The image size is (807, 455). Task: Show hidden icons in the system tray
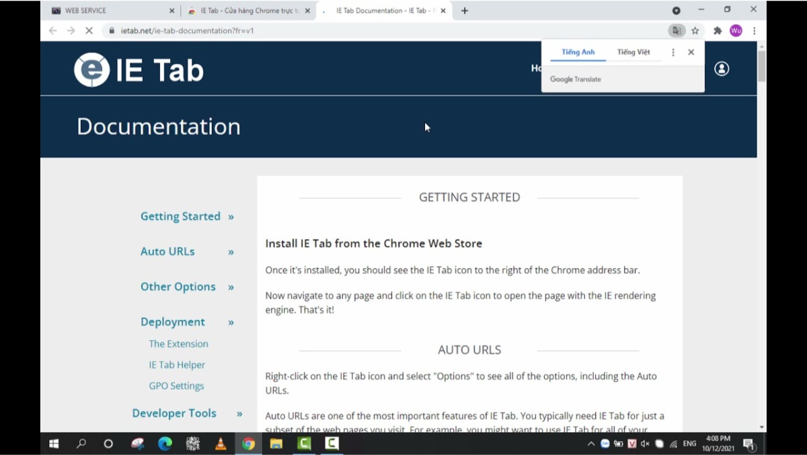(x=590, y=444)
